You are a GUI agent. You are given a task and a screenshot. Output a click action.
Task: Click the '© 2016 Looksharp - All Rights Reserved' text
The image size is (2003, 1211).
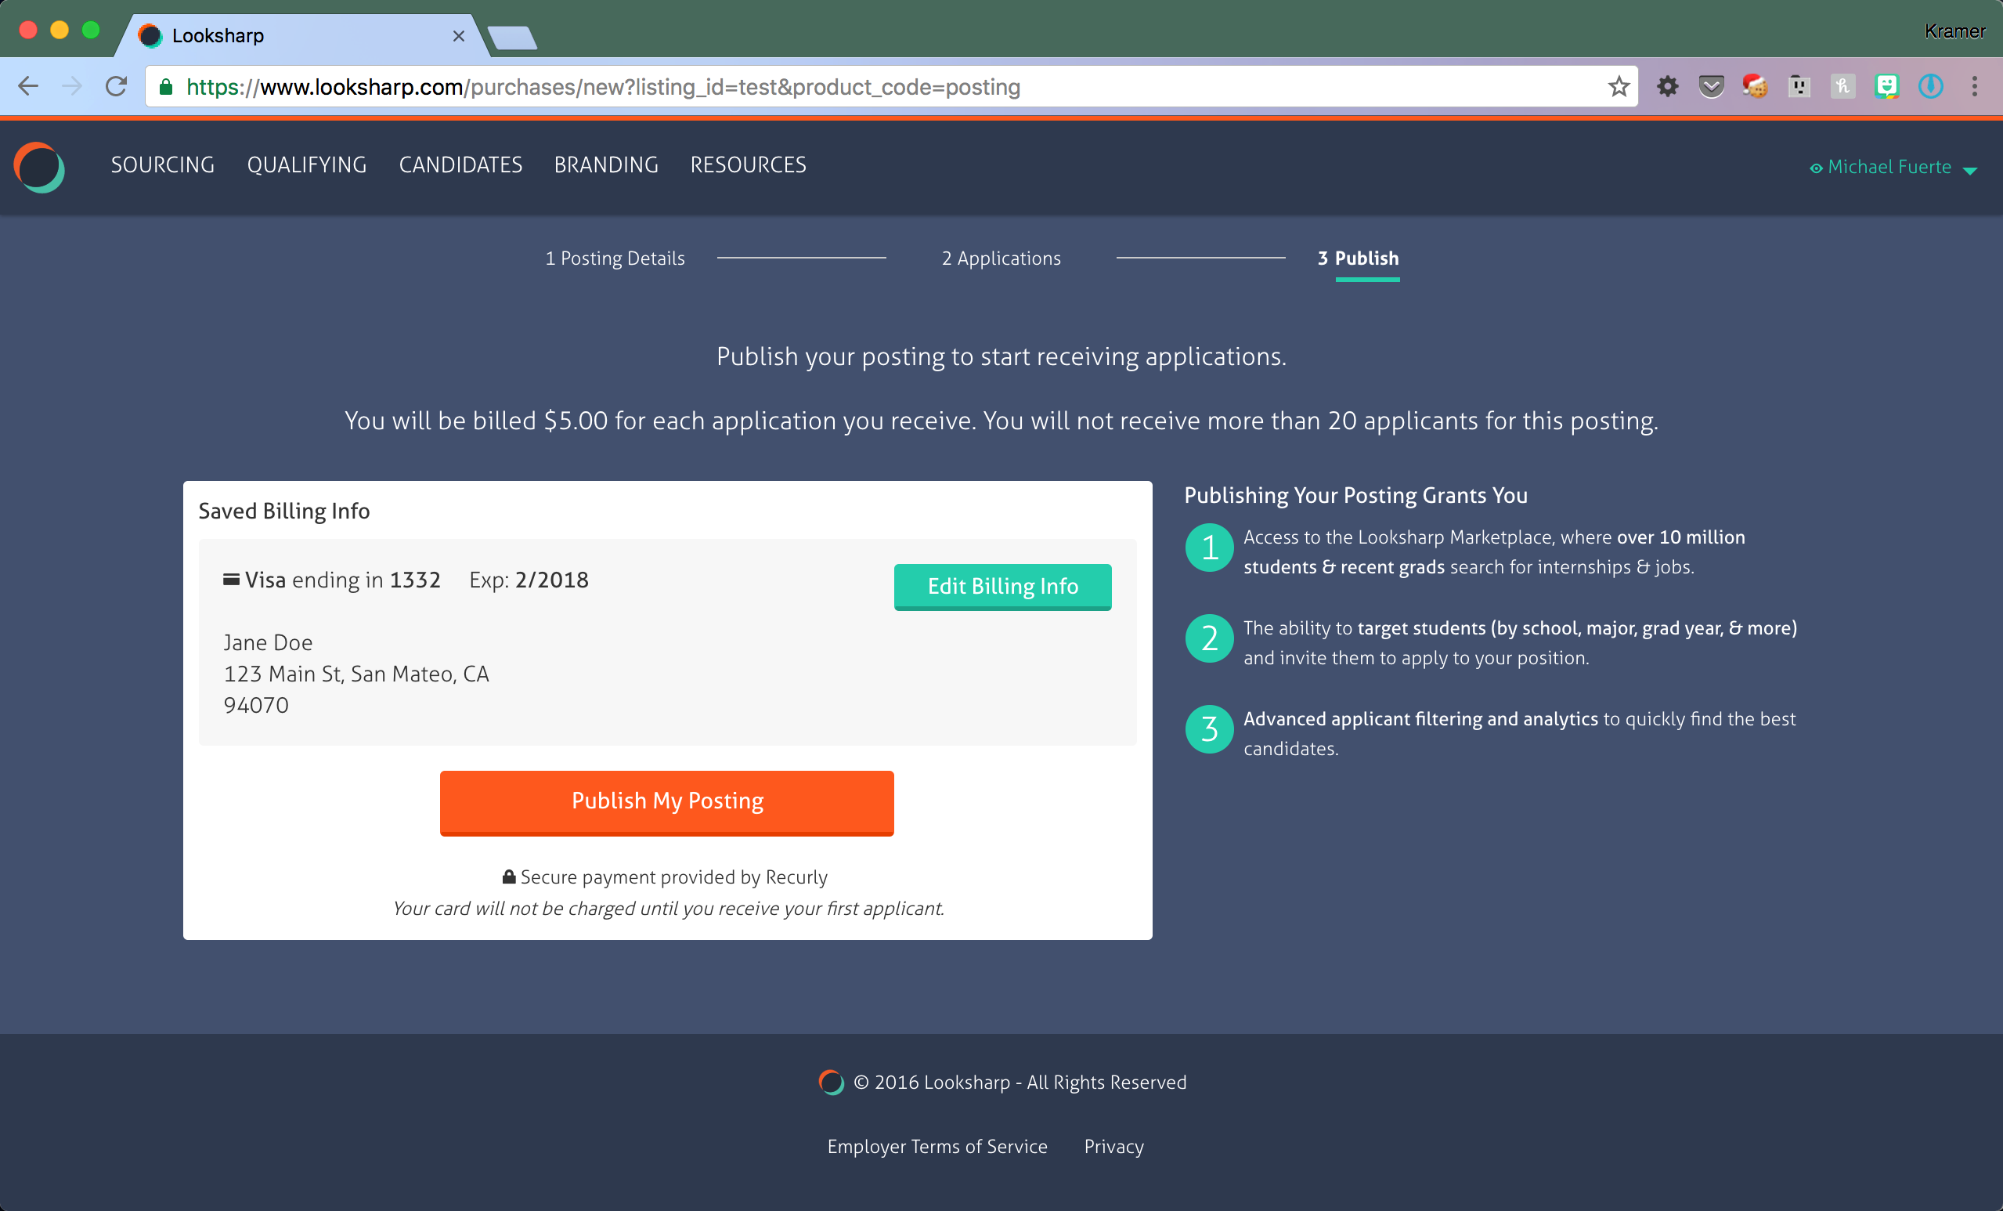point(1020,1082)
